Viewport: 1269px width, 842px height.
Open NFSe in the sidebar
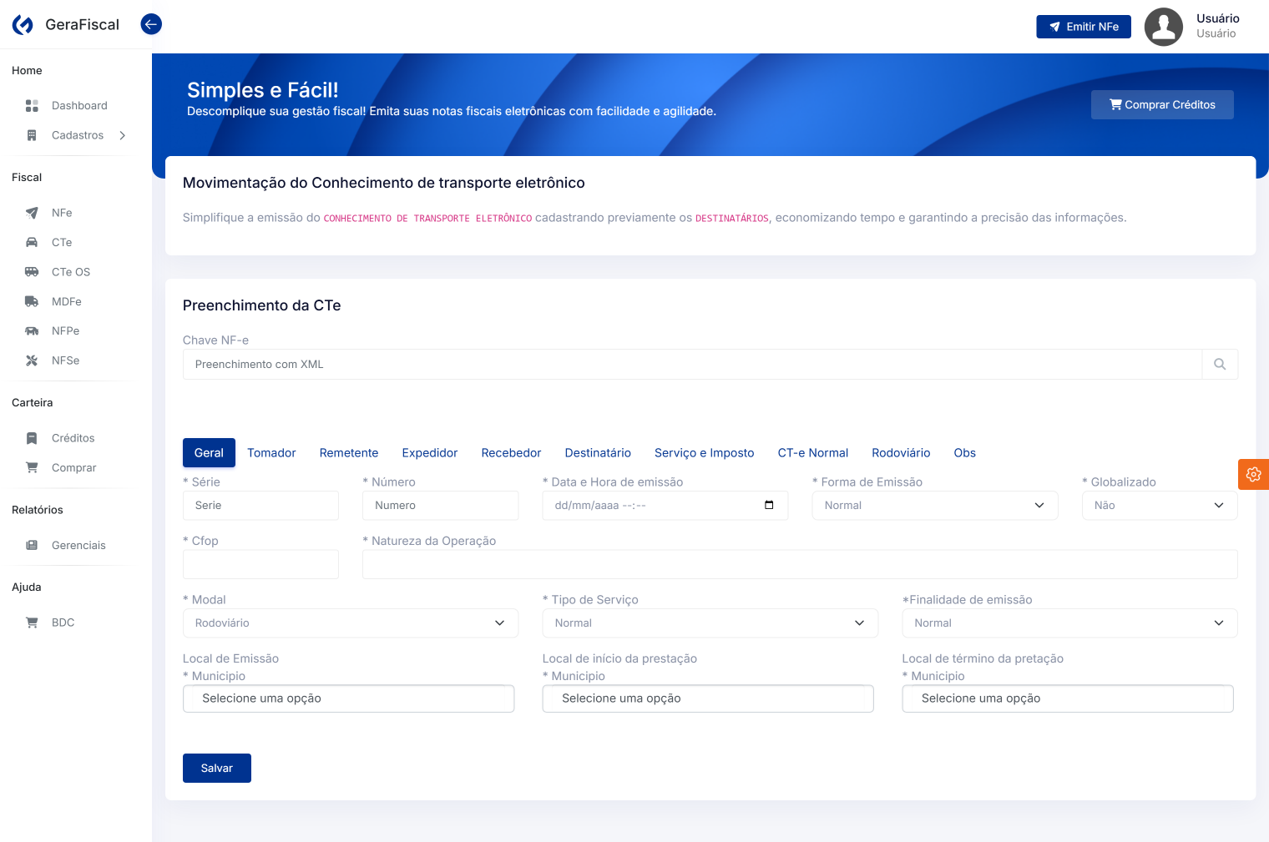pos(66,360)
